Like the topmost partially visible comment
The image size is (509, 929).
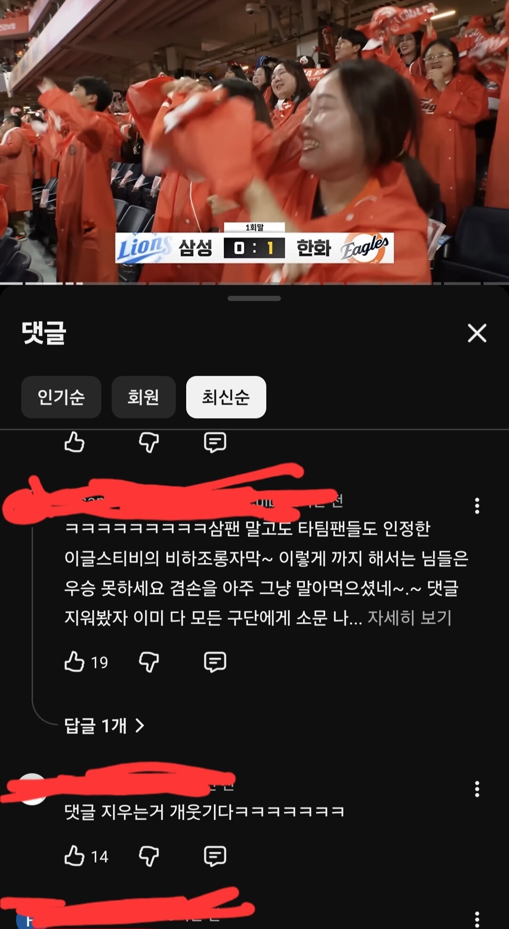pos(74,442)
